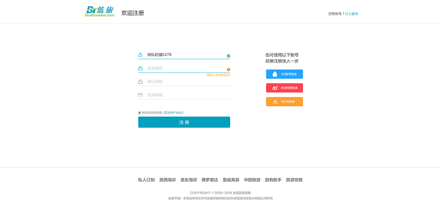Click the 已有账号？ text
This screenshot has height=207, width=441.
[336, 14]
